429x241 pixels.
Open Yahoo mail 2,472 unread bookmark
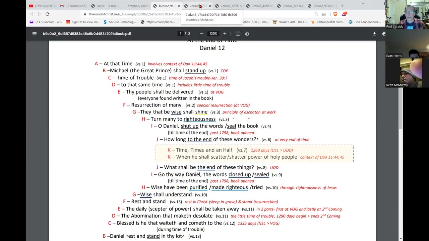point(46,22)
